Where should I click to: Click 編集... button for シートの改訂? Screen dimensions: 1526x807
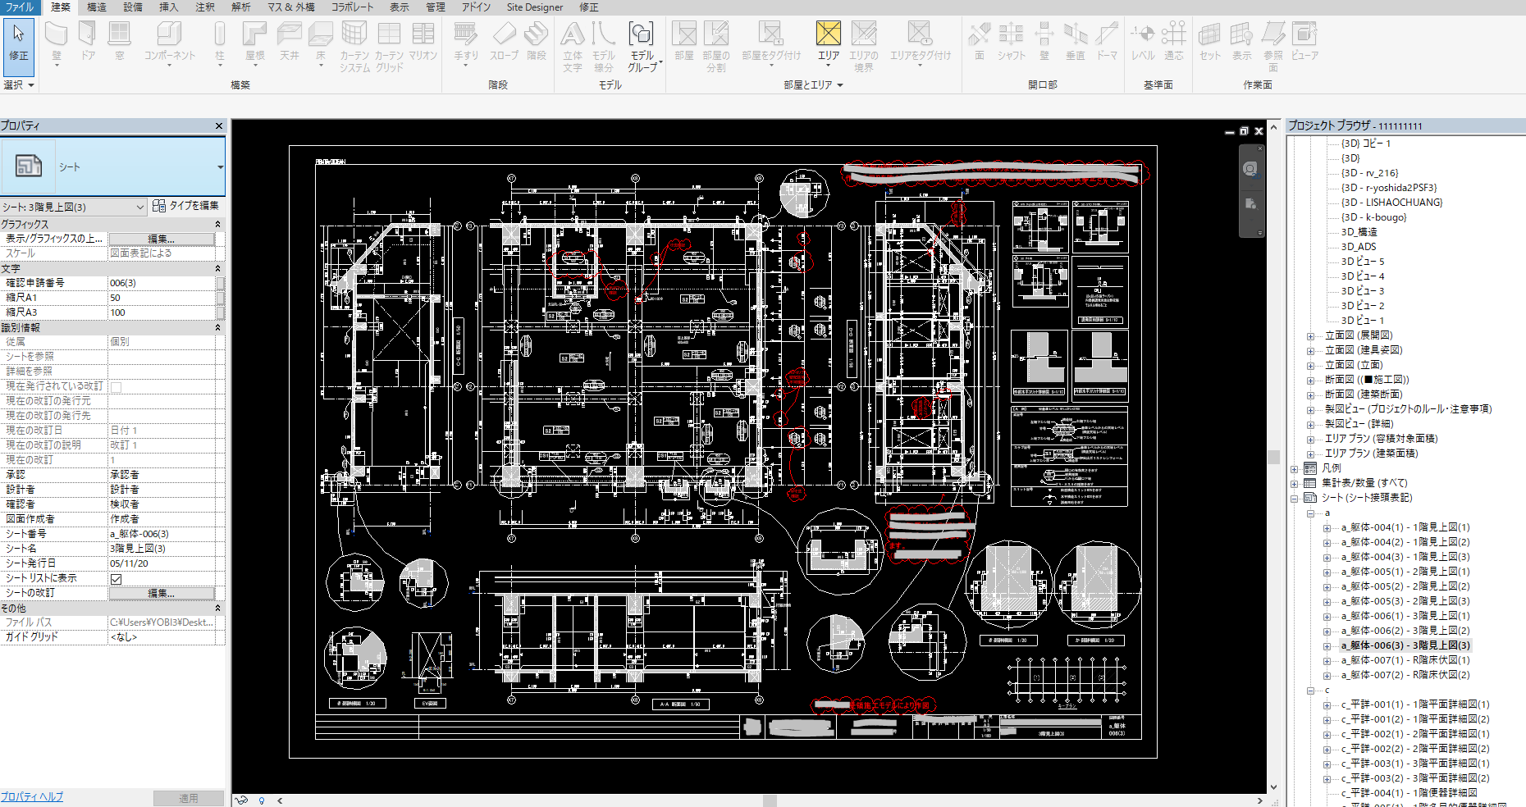point(162,593)
